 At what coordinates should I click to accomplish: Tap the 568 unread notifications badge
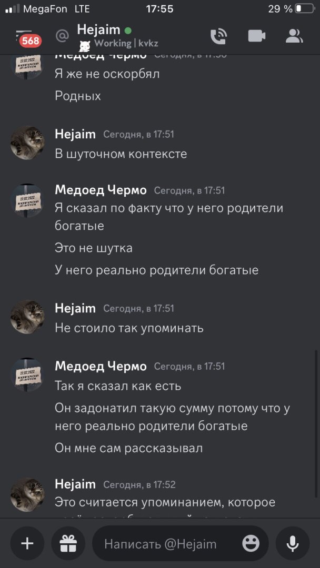pyautogui.click(x=31, y=40)
